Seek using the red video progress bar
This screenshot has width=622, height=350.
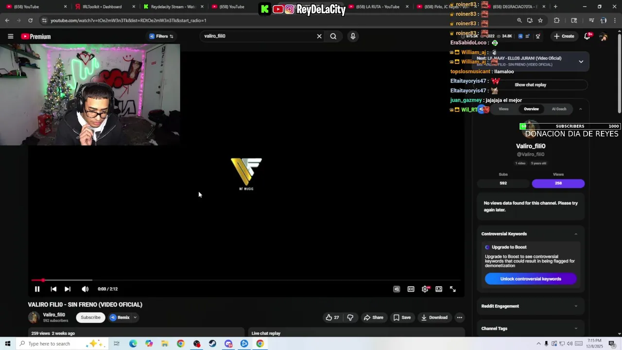point(246,280)
